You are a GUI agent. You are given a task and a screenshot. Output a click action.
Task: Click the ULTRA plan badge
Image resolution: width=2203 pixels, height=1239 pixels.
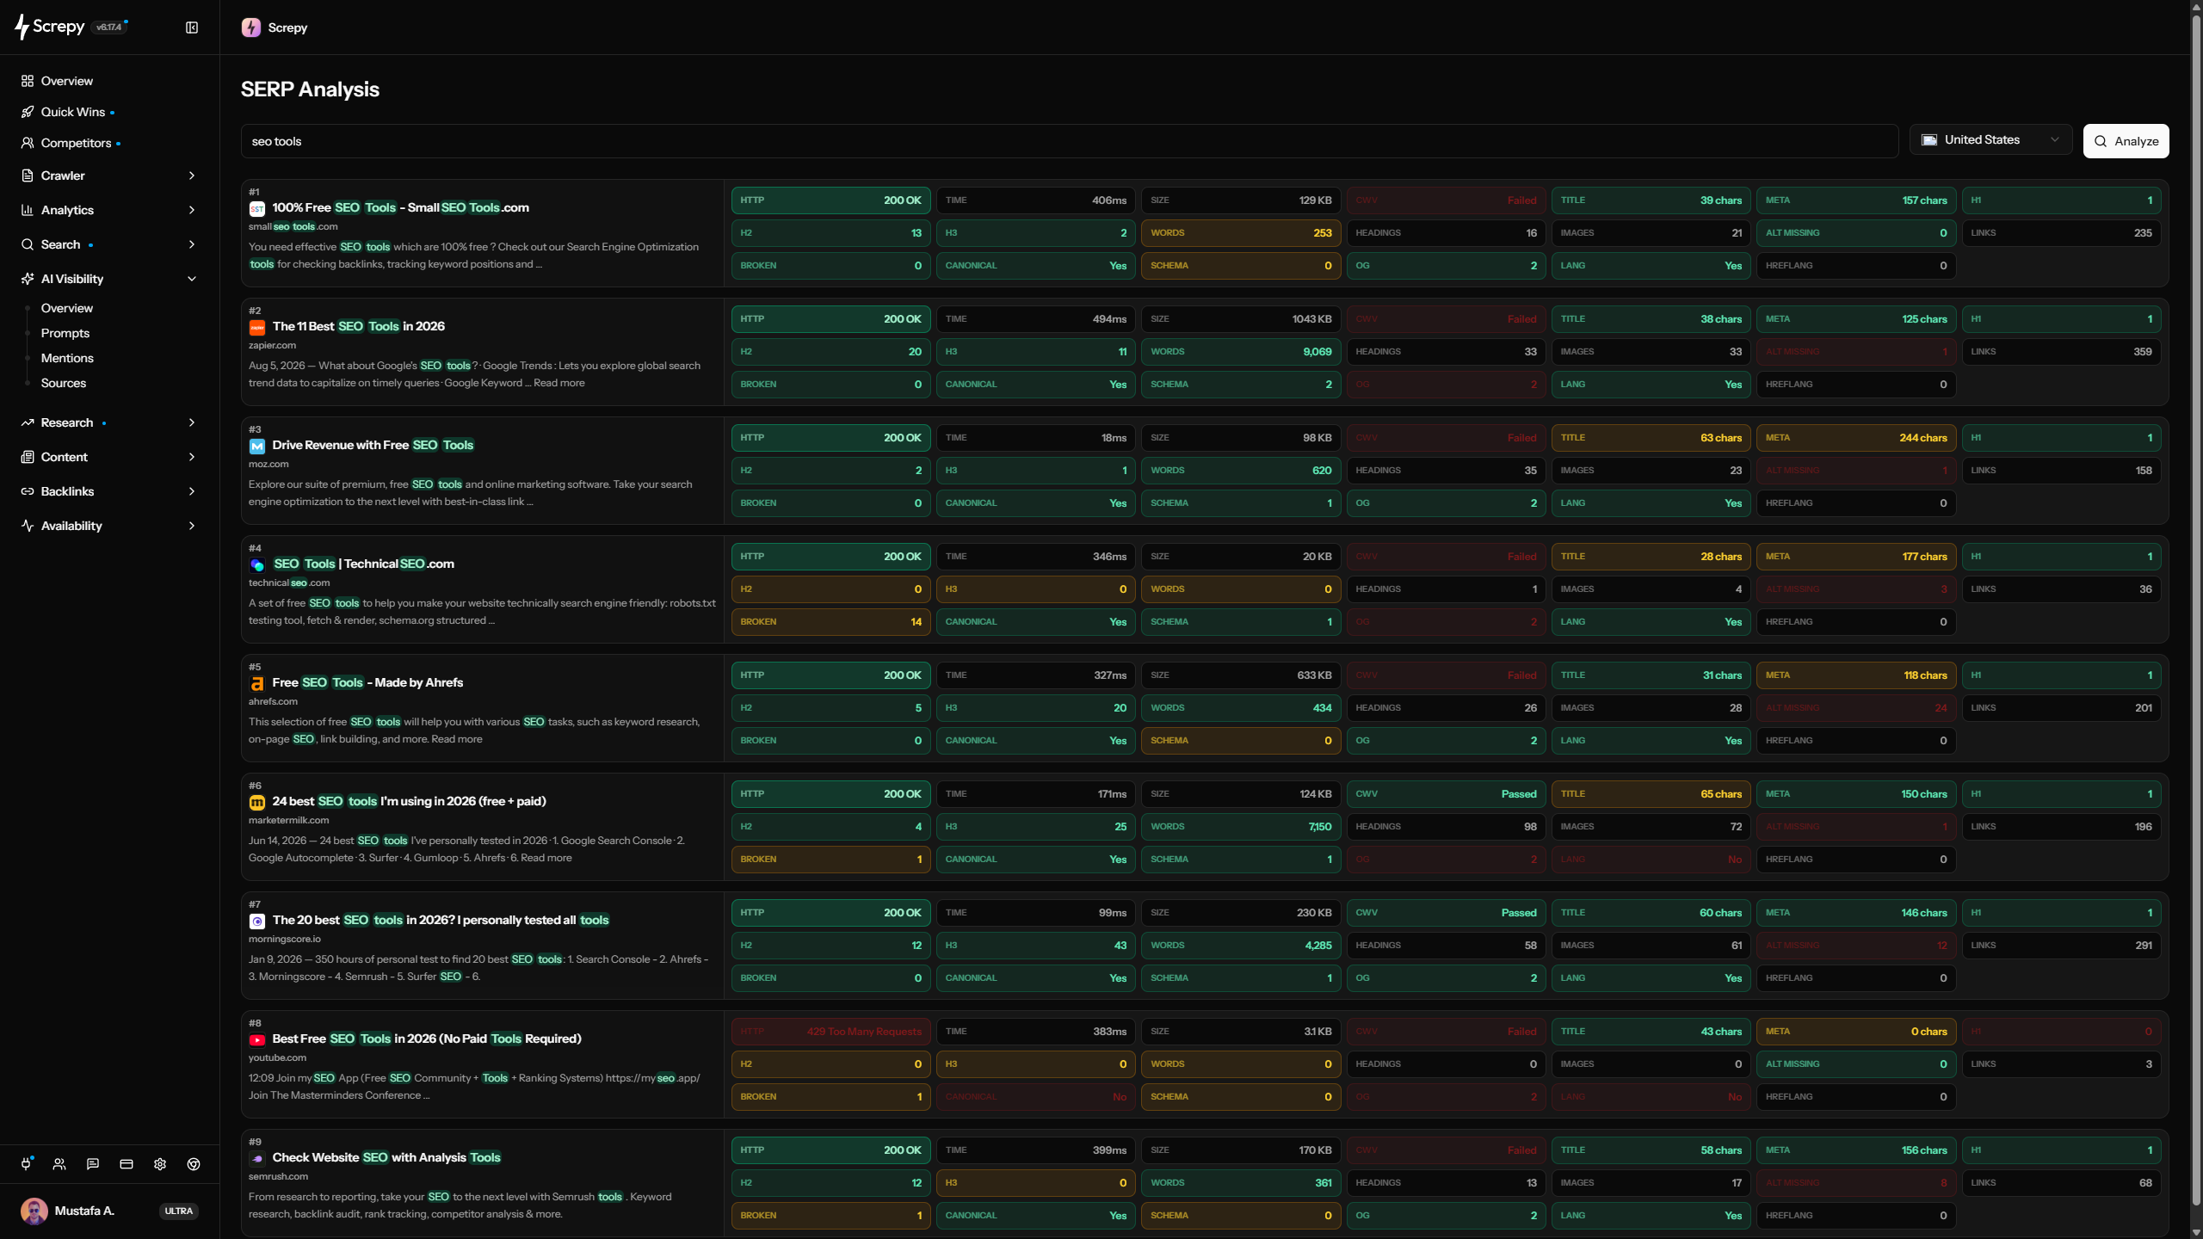tap(179, 1211)
